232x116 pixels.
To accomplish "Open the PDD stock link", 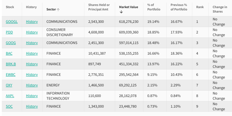I will pos(9,32).
